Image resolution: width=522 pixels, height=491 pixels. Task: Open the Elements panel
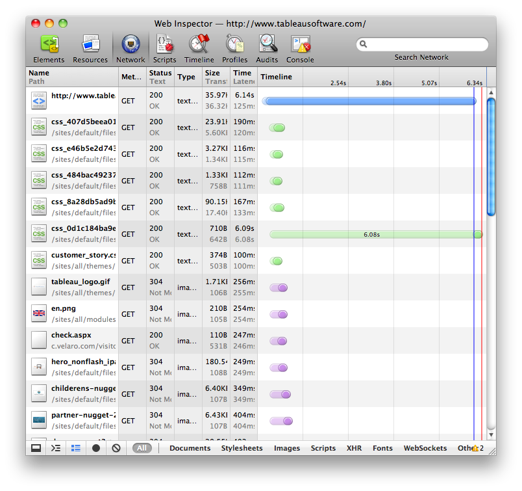point(49,49)
